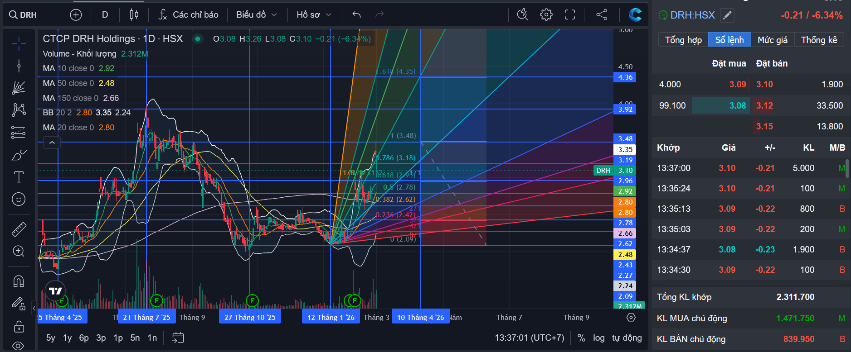851x352 pixels.
Task: Toggle stay in drawing mode pencil-lock
Action: tap(19, 304)
